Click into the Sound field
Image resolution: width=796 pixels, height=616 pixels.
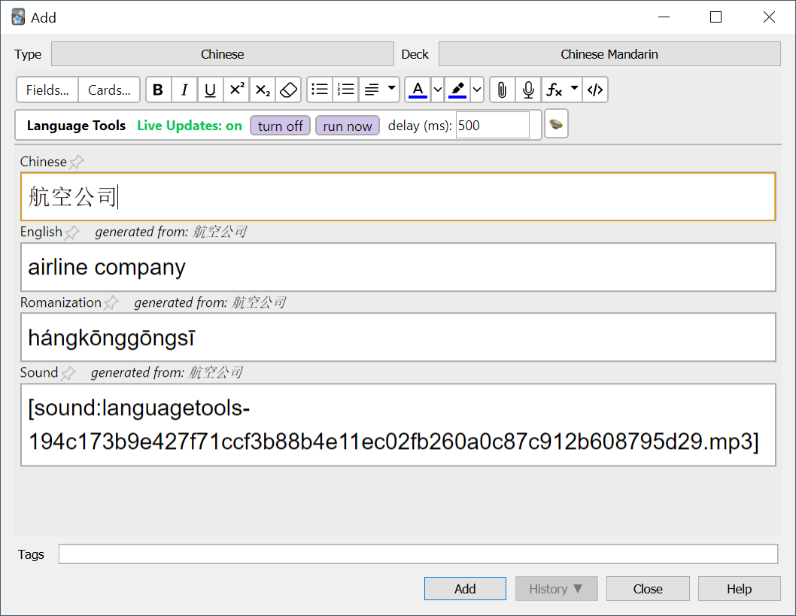click(x=398, y=425)
